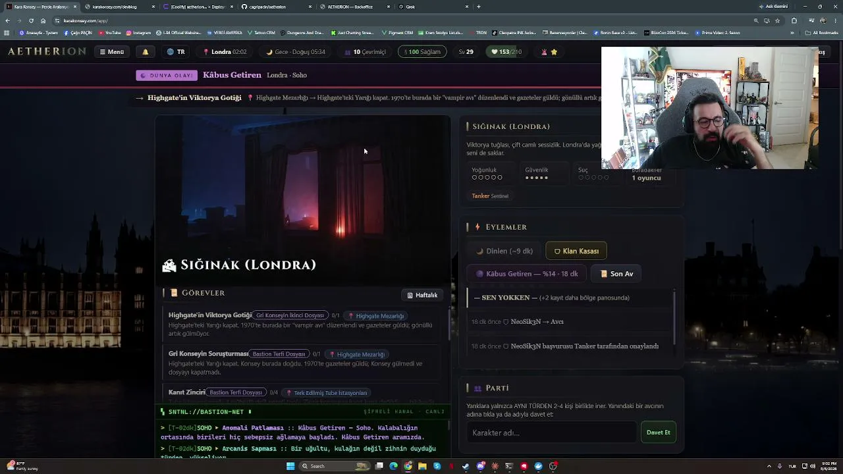Click the DÜNYA OLAYI badge
Image resolution: width=843 pixels, height=474 pixels.
click(x=167, y=75)
